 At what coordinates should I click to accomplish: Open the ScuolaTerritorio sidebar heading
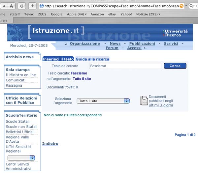(x=21, y=115)
